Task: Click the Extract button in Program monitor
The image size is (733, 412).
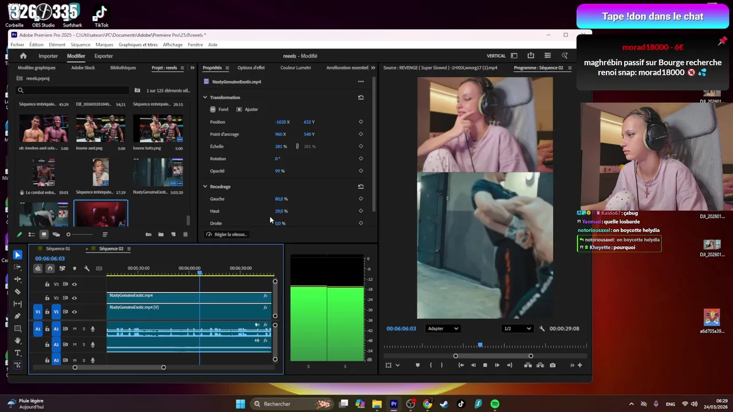Action: point(539,365)
